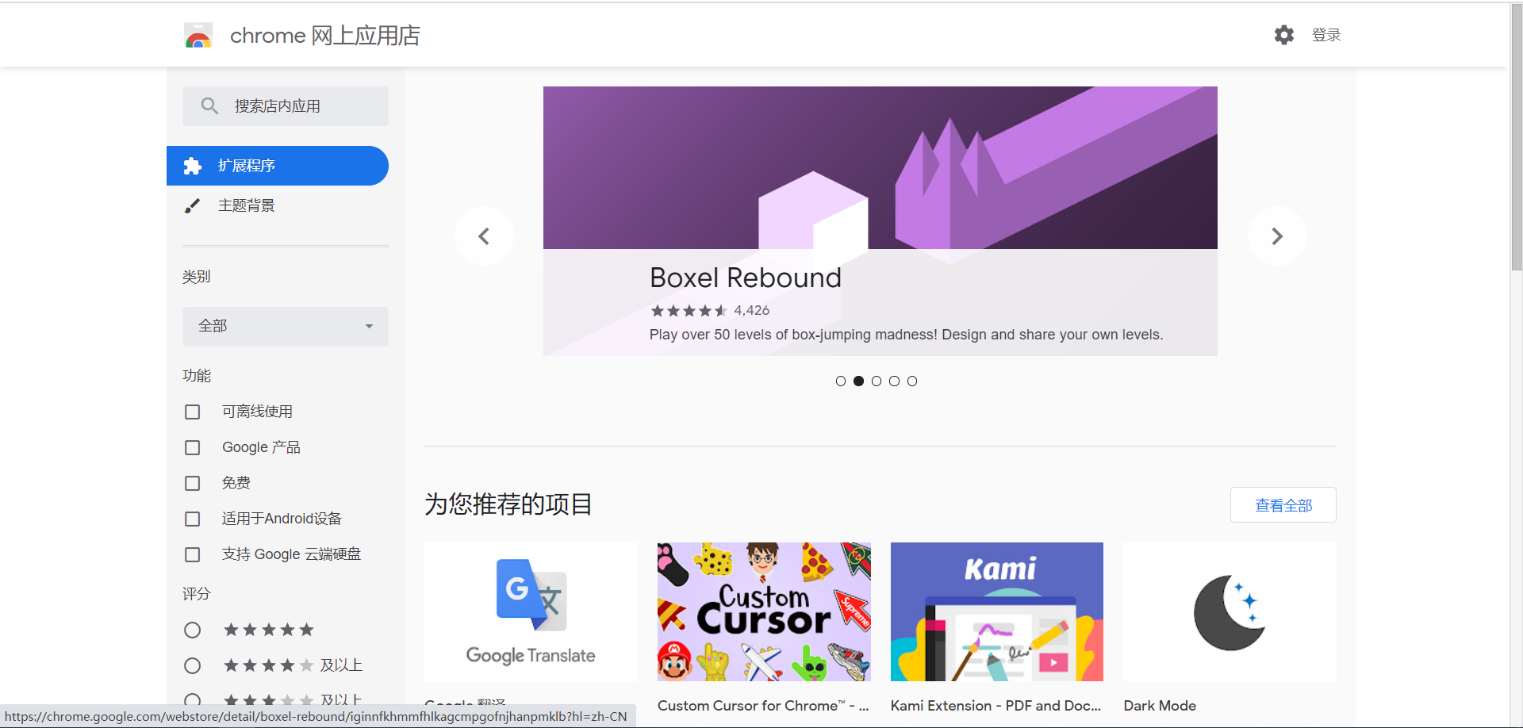This screenshot has width=1523, height=728.
Task: Open the Custom Cursor extension thumbnail
Action: tap(764, 611)
